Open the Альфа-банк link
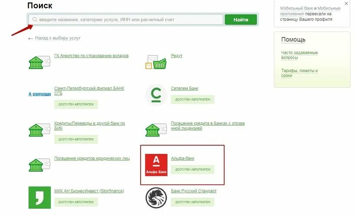Viewport: 354px width, 217px height. (183, 158)
